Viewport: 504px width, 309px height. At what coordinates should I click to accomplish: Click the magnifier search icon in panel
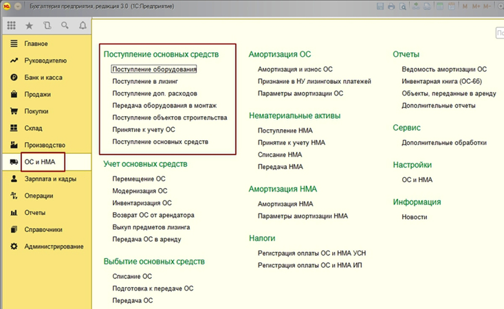click(65, 25)
